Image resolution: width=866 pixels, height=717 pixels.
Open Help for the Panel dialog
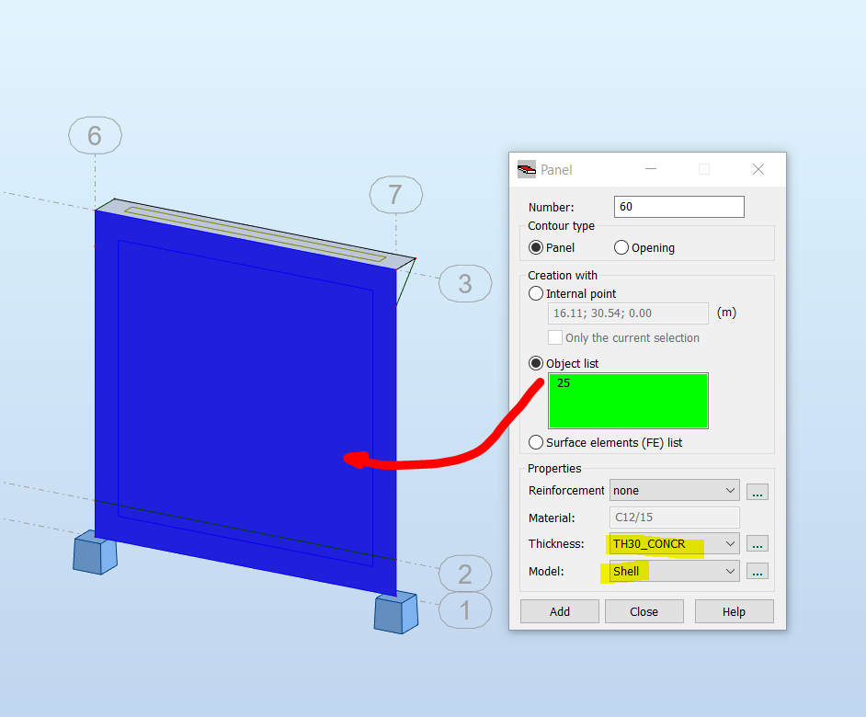734,610
